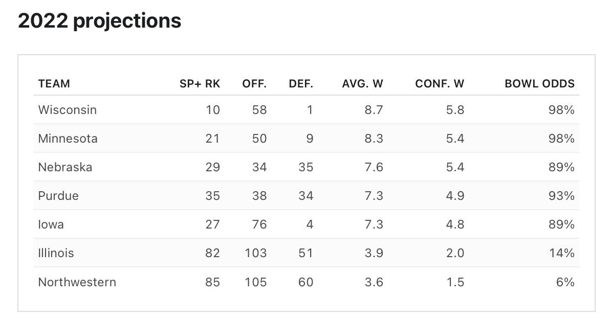Image resolution: width=612 pixels, height=318 pixels.
Task: Click the 2022 projections heading
Action: 99,21
